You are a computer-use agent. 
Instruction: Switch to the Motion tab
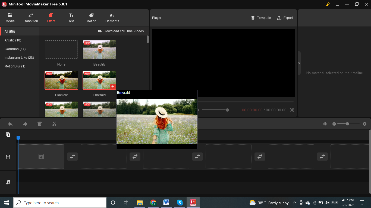[91, 18]
